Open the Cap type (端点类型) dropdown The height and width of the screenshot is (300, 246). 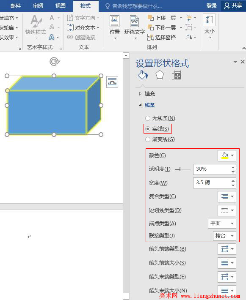(222, 224)
